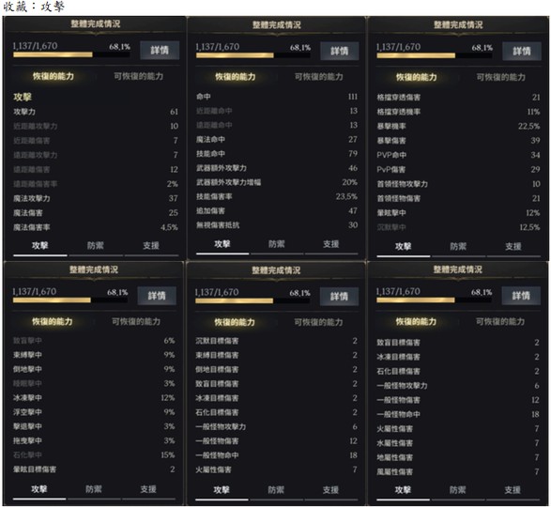This screenshot has height=507, width=551.
Task: Select 支援 tab below 無視傷害抵抗 row
Action: (331, 244)
